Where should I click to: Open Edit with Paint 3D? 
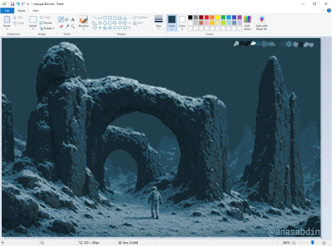pos(261,23)
